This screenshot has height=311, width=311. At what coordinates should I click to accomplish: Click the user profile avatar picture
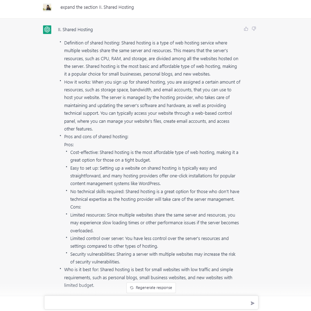point(47,7)
